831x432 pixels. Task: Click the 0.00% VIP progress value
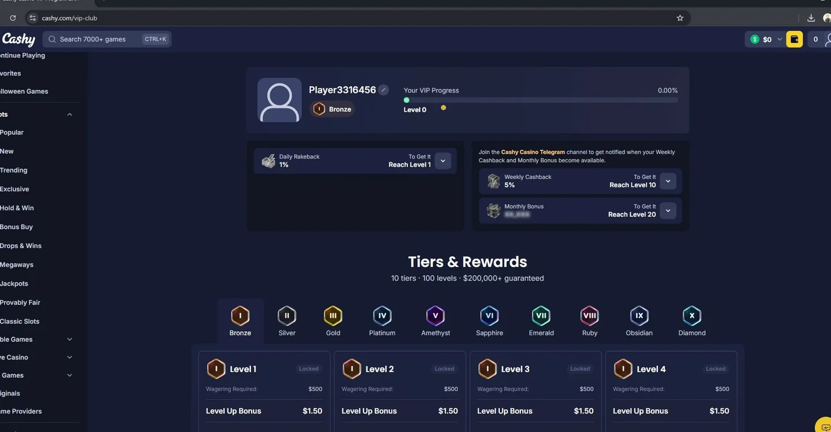click(668, 91)
